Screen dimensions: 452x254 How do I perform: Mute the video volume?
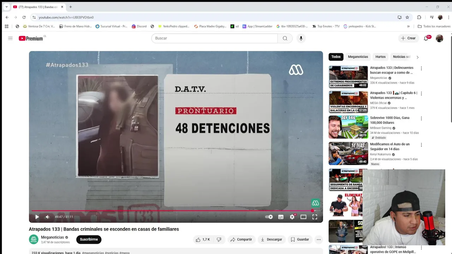coord(47,217)
